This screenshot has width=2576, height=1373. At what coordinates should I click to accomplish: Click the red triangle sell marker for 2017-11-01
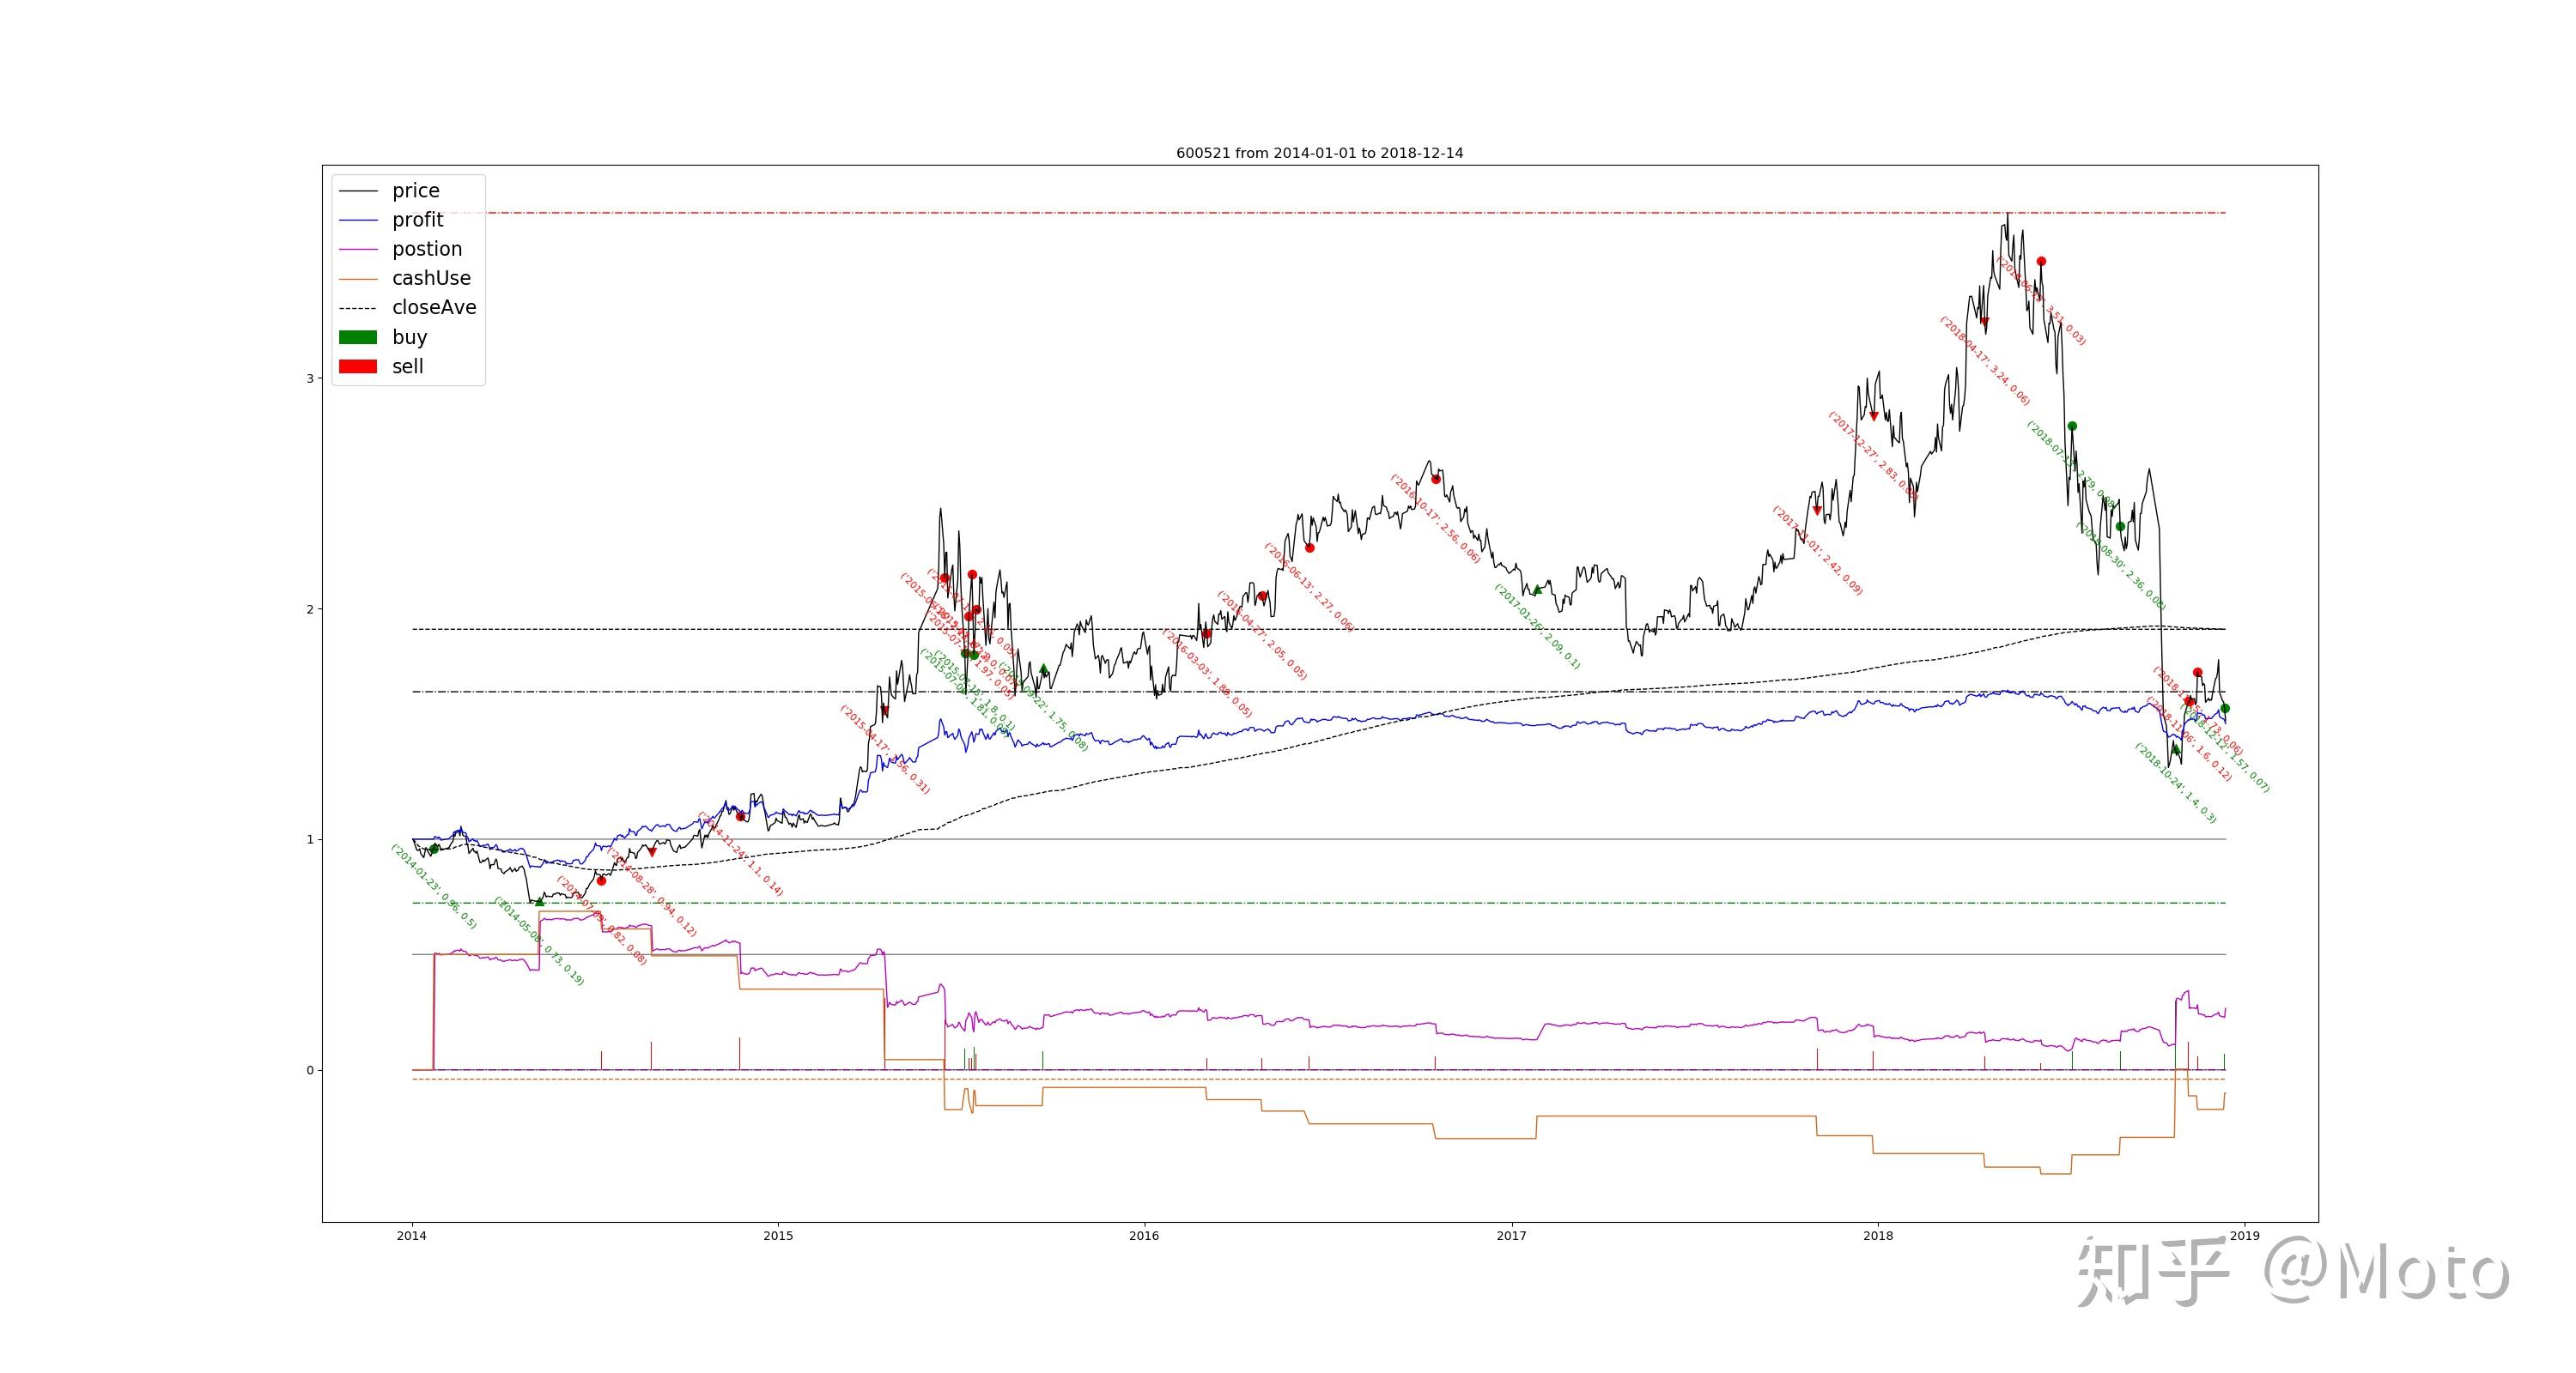click(x=1817, y=511)
